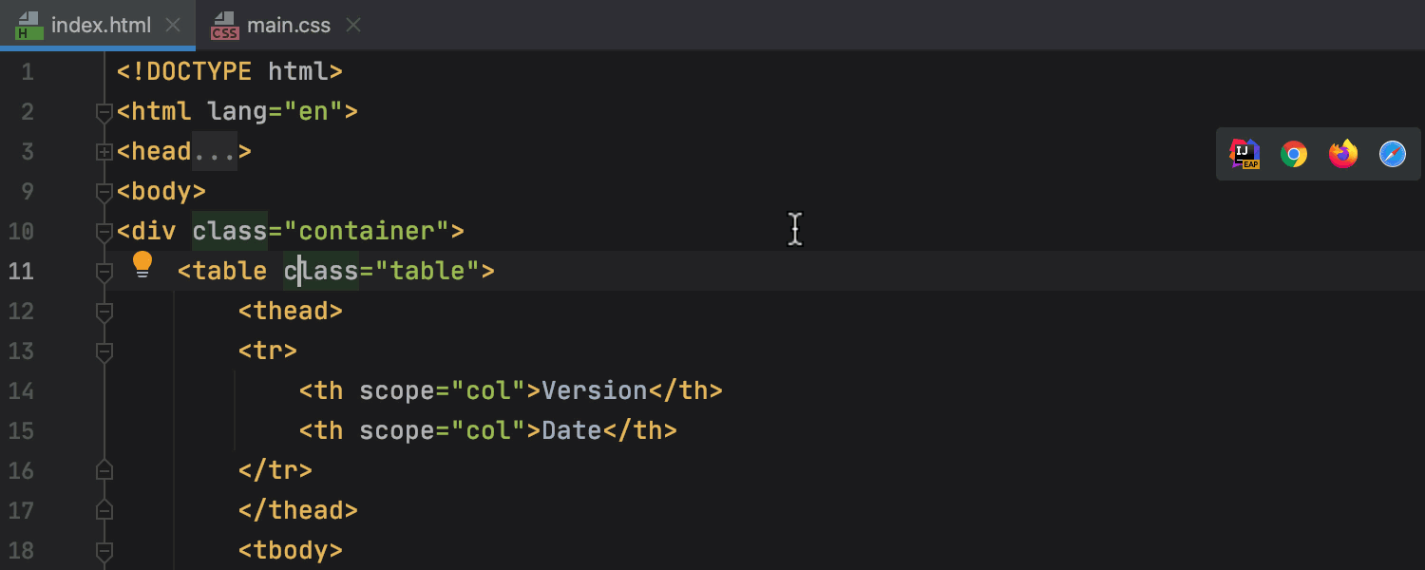The height and width of the screenshot is (570, 1425).
Task: Click the CSS file icon on main.css tab
Action: click(x=224, y=25)
